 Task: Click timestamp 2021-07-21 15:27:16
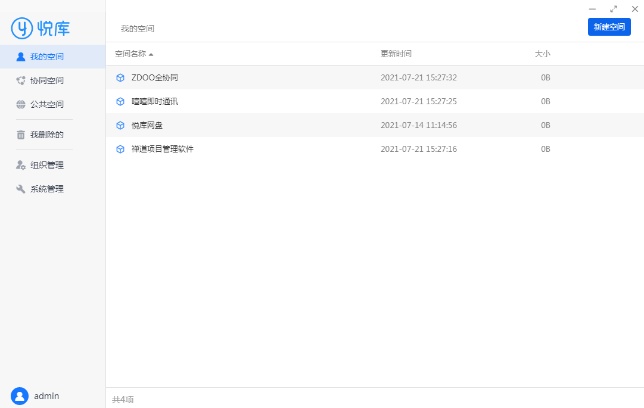pyautogui.click(x=419, y=149)
